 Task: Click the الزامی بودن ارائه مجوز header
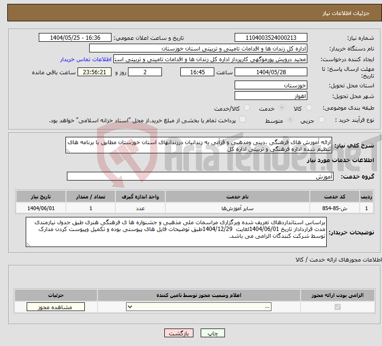pos(337,295)
